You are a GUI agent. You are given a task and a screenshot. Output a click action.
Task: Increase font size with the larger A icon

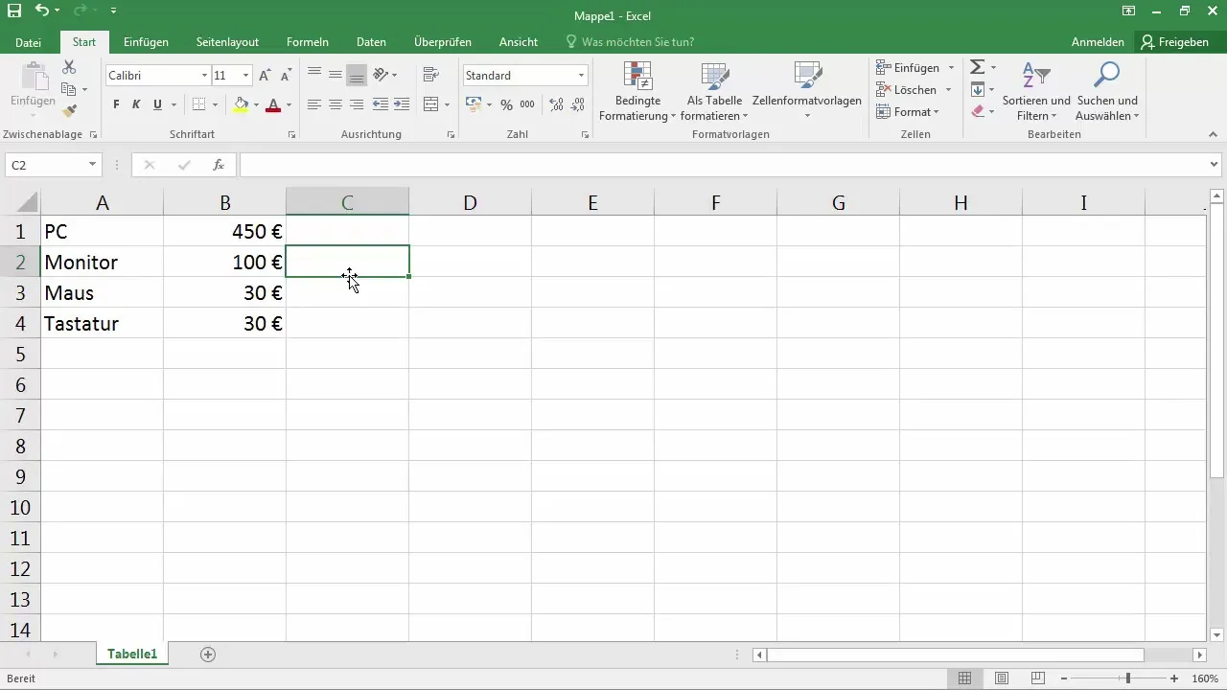[266, 75]
